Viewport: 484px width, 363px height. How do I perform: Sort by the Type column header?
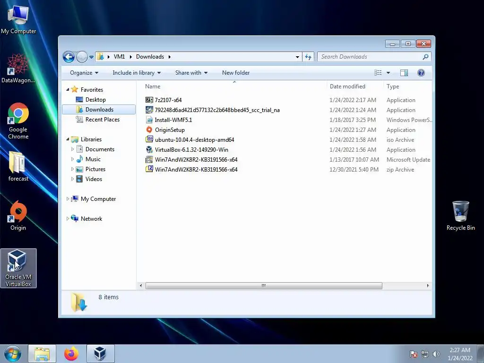click(x=393, y=86)
